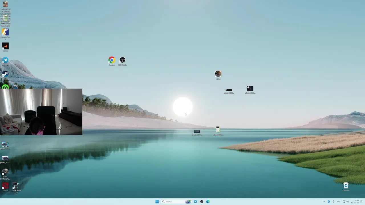Open the volume speaker tray icon
The height and width of the screenshot is (205, 365).
point(348,202)
